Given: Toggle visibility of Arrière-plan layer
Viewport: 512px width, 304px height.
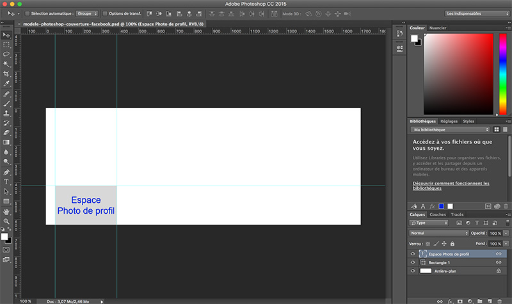Looking at the screenshot, I should coord(413,271).
